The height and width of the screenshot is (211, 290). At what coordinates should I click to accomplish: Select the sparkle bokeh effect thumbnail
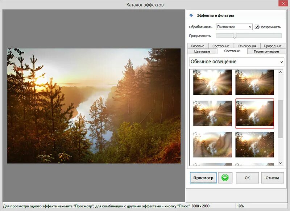click(x=255, y=145)
